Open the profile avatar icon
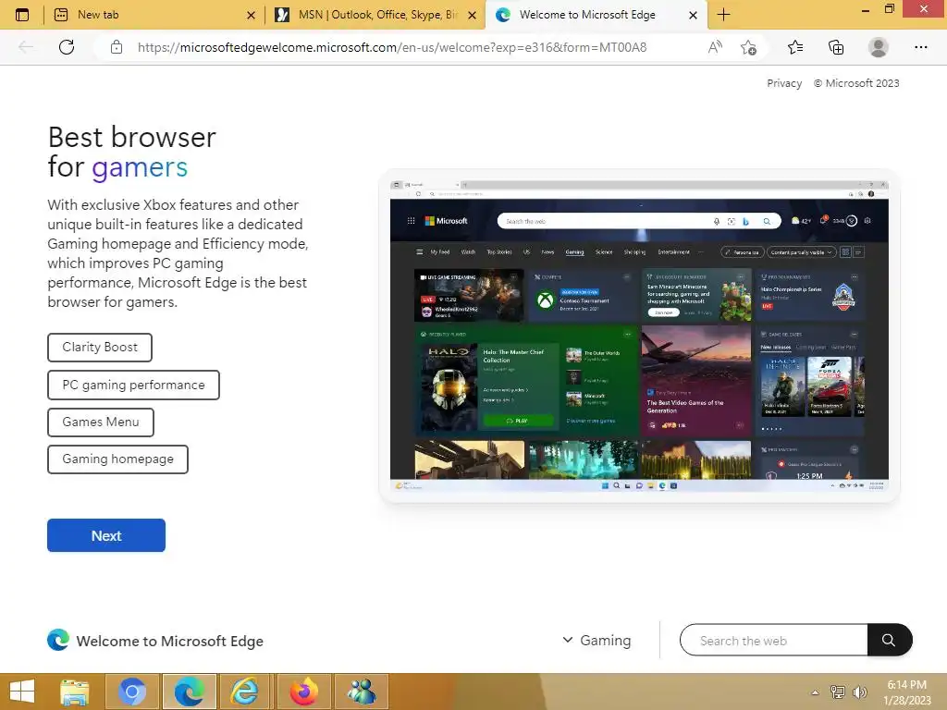The image size is (947, 710). tap(879, 47)
